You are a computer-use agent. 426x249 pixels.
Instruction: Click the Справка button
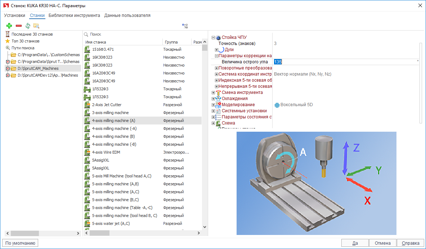pyautogui.click(x=410, y=243)
